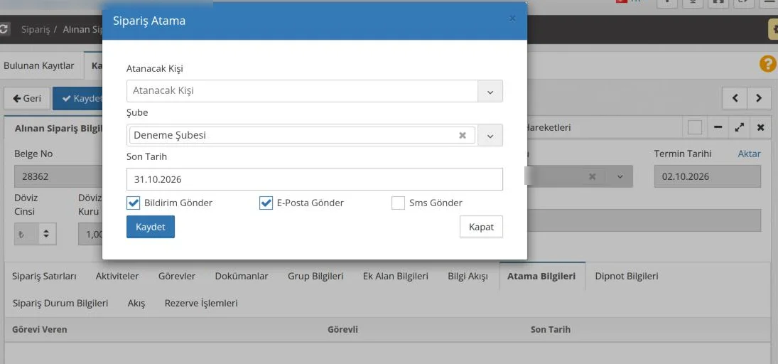Open Sipariş Durum Bilgileri tab
Viewport: 778px width, 364px height.
pyautogui.click(x=60, y=303)
